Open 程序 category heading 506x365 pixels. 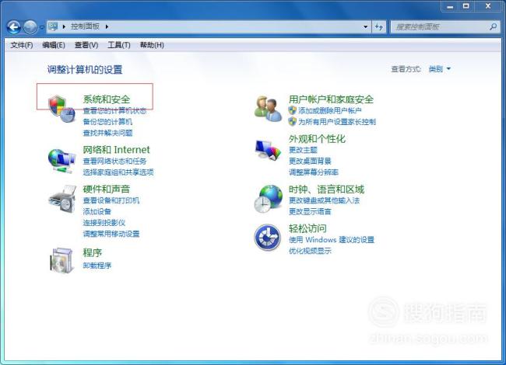click(93, 252)
